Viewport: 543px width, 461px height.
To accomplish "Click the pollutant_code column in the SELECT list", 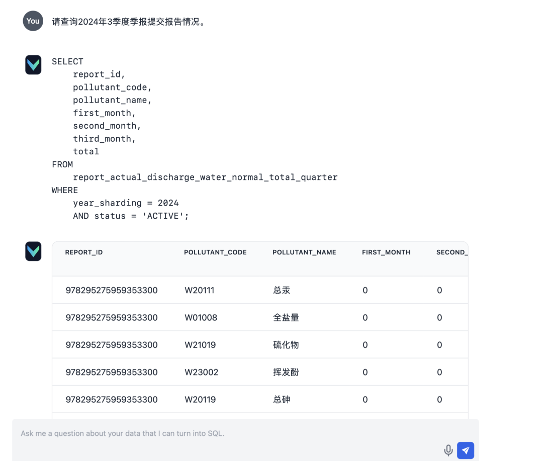I will (x=112, y=87).
